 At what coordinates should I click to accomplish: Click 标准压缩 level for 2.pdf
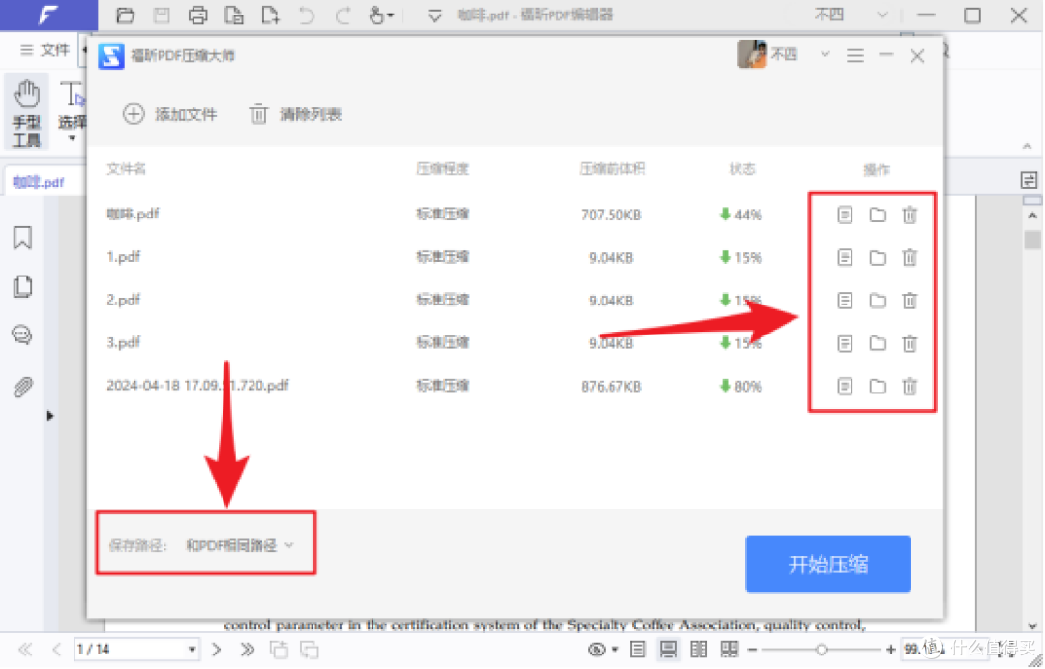click(442, 301)
